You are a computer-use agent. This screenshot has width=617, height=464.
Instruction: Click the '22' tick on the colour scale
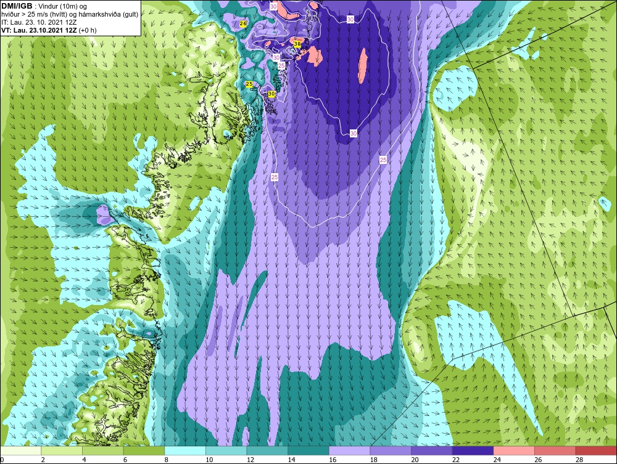[456, 460]
